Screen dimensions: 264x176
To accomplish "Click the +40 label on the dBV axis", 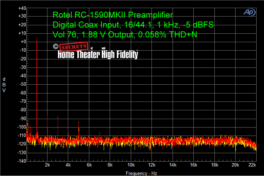I will pos(22,8).
